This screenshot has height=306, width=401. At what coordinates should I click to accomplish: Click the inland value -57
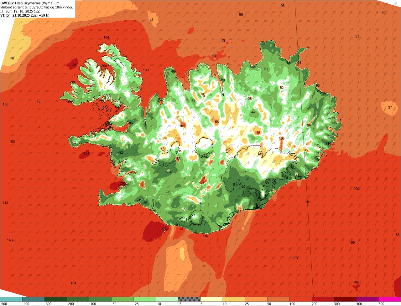point(193,101)
